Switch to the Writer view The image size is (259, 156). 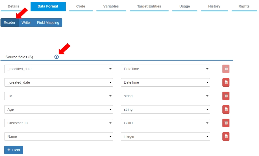(x=26, y=23)
